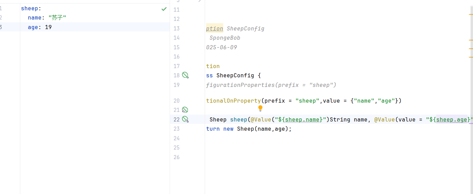Screen dimensions: 473x194
Task: Click the value 19 in the YAML file
Action: pyautogui.click(x=48, y=27)
